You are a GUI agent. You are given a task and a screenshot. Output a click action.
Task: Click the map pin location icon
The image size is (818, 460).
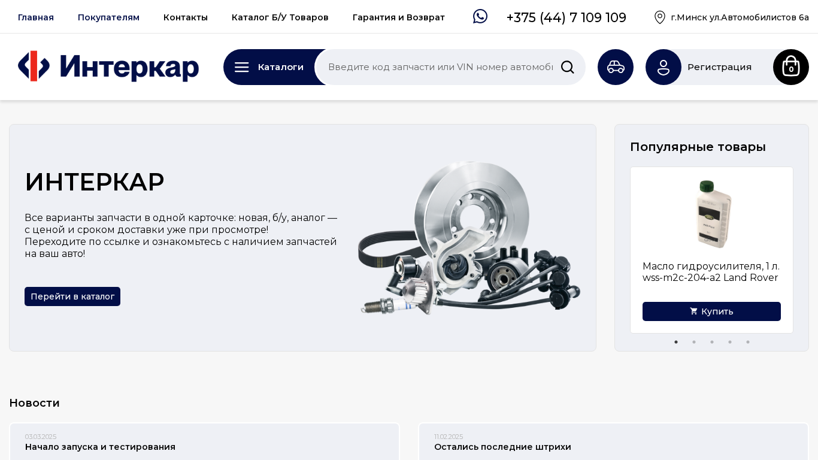click(x=660, y=17)
